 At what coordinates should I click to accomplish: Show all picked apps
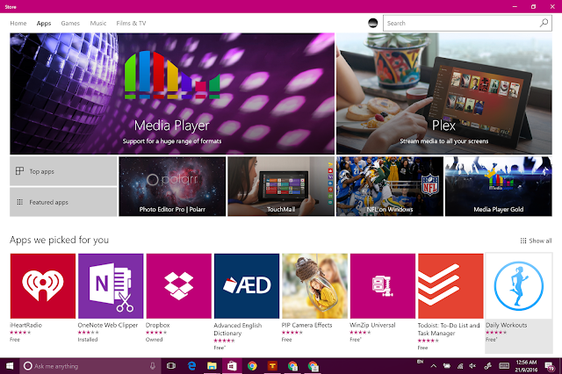pos(537,241)
